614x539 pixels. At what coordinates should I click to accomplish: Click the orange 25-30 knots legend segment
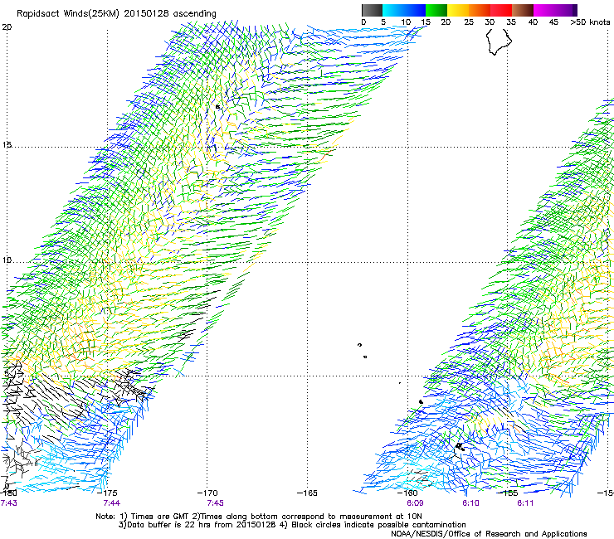click(480, 10)
